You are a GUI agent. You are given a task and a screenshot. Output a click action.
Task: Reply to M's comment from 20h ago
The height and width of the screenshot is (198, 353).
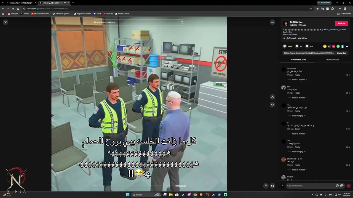pyautogui.click(x=298, y=129)
